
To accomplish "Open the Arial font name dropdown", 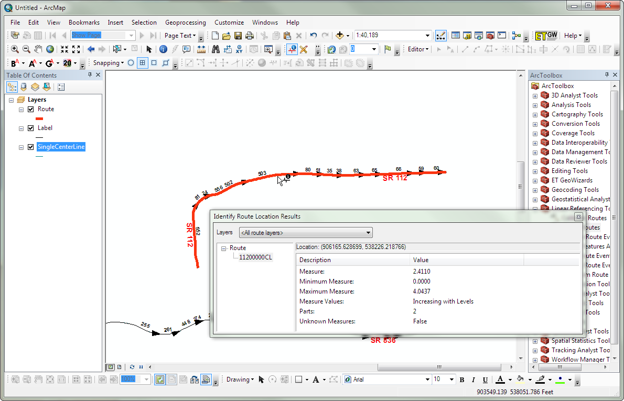I will click(428, 380).
